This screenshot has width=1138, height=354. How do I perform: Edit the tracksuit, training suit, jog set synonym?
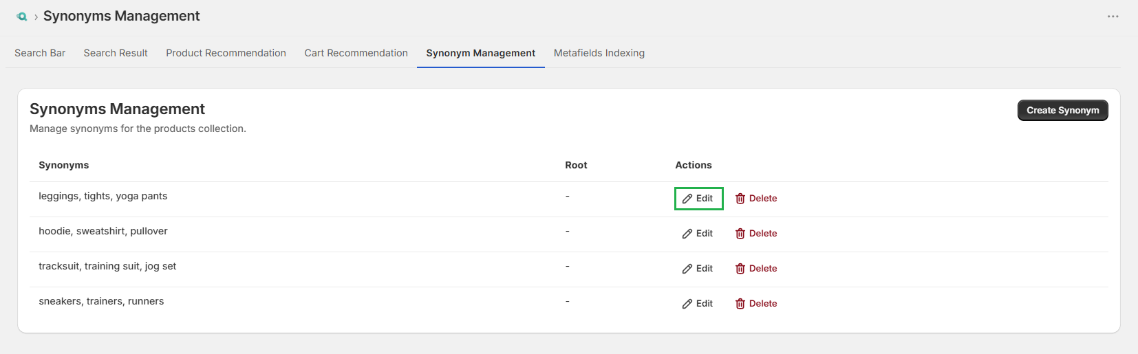pyautogui.click(x=698, y=269)
